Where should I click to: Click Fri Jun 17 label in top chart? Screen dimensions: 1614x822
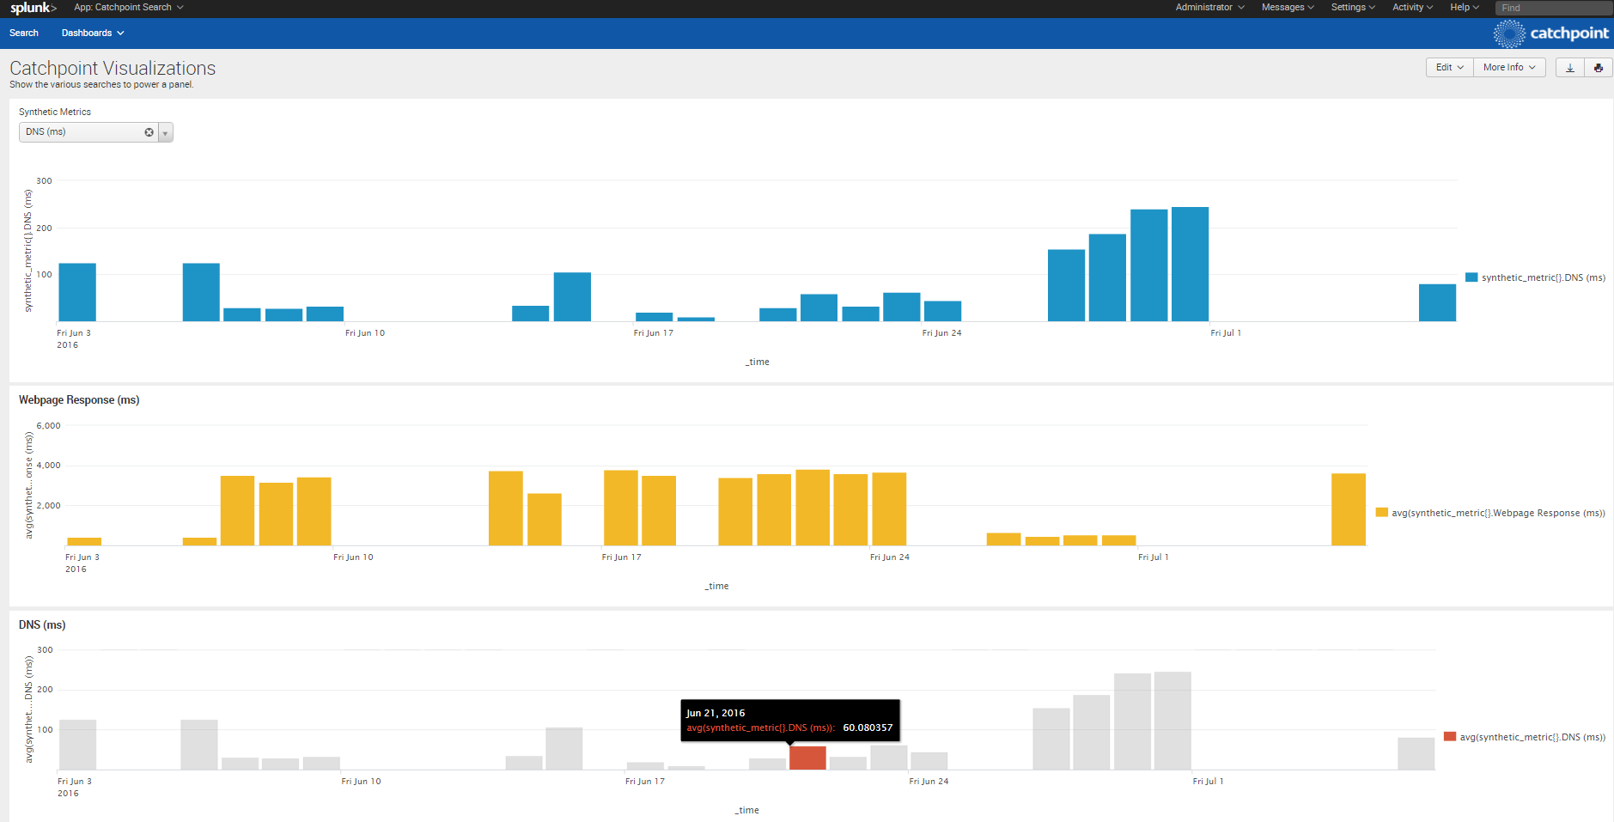pos(654,333)
